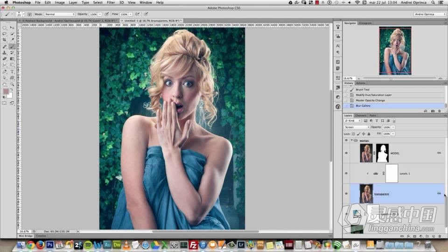Hide the Levels 1 adjustment layer
448x252 pixels.
[x=346, y=174]
